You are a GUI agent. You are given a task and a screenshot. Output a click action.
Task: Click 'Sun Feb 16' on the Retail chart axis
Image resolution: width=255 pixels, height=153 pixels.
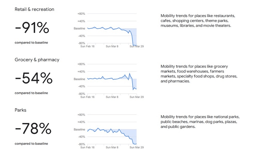88,46
